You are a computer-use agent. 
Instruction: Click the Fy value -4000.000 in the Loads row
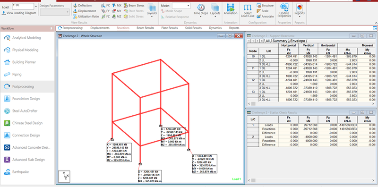tap(308, 137)
